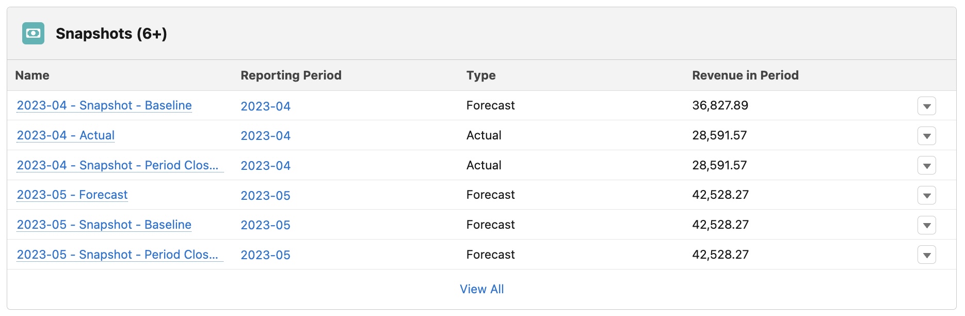
Task: Open the 2023-05 - Forecast snapshot
Action: [72, 195]
